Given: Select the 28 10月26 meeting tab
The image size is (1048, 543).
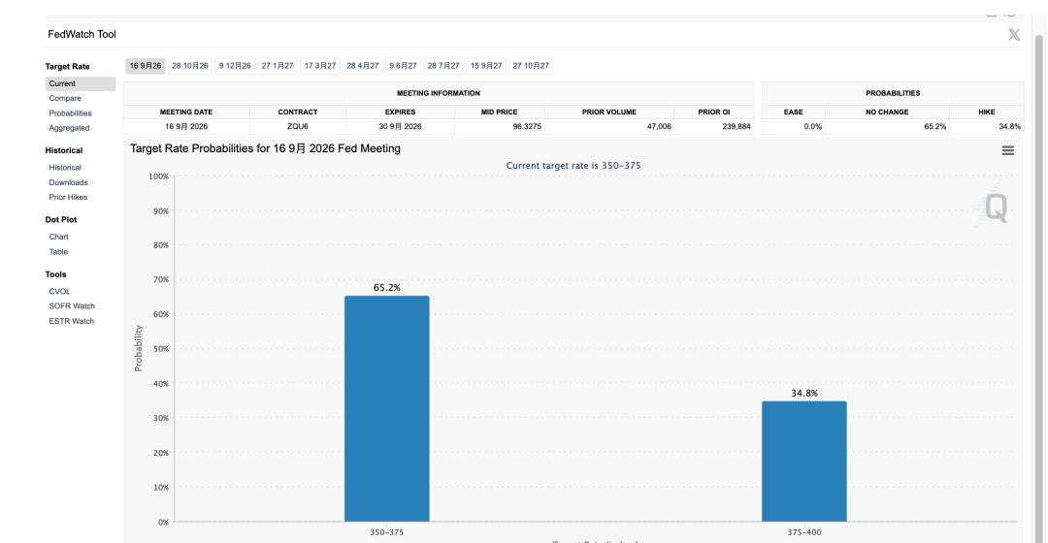Looking at the screenshot, I should (190, 66).
